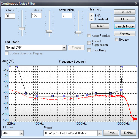Click the Sample Noise button
Viewport: 139px width, 139px height.
125,26
